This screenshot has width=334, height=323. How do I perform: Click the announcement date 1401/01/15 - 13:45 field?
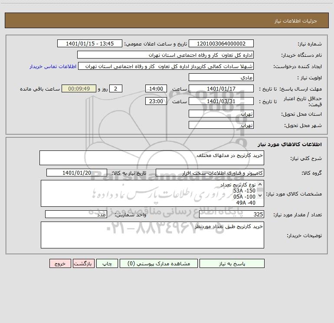[x=90, y=43]
